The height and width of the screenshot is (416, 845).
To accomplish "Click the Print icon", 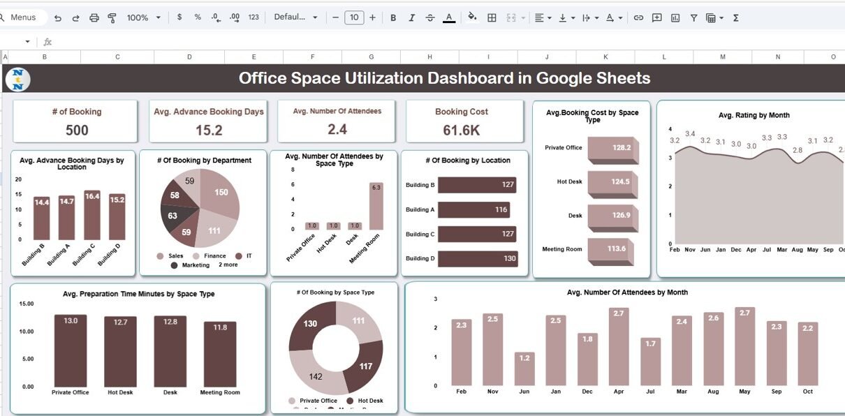I will (94, 17).
